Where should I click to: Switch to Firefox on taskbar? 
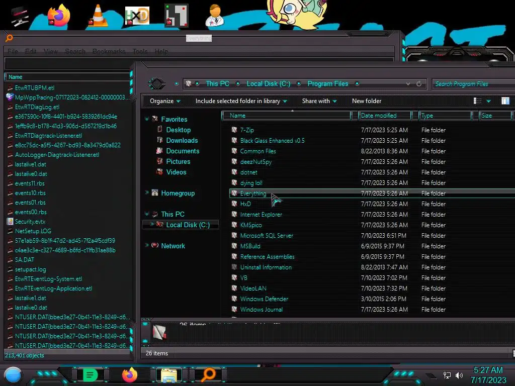(x=129, y=375)
